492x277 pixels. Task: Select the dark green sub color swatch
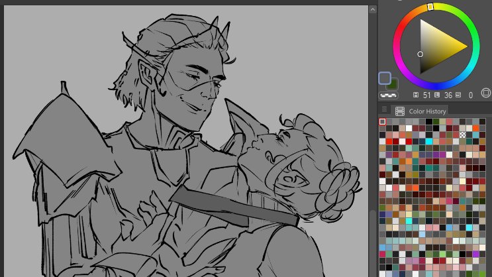point(393,84)
